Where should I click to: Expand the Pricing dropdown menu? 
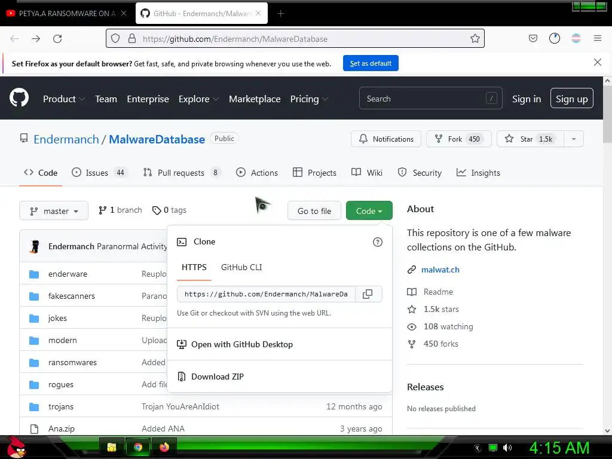point(309,99)
